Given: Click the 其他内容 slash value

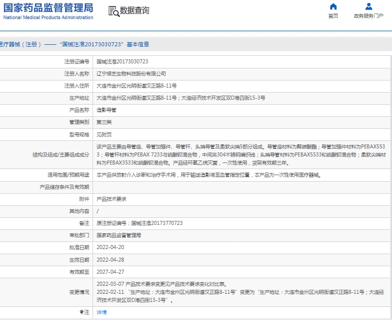Looking at the screenshot, I should click(x=98, y=211).
